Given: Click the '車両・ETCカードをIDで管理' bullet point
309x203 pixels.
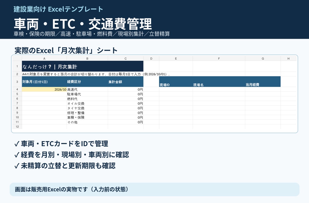Looking at the screenshot, I should 61,143.
